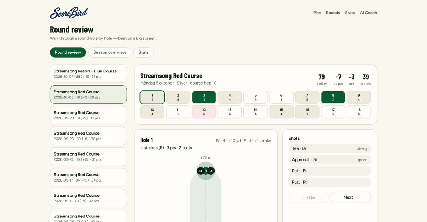Viewport: 427px width, 222px height.
Task: Select hole 12 pink tile
Action: (204, 112)
